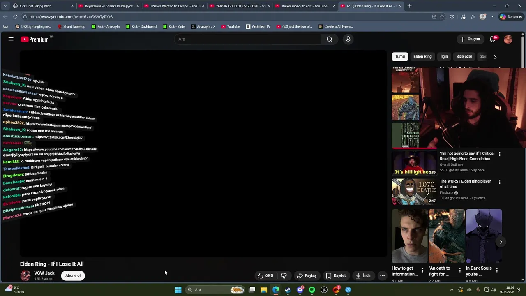Open the tab actions menu at top left
The image size is (526, 296).
click(x=5, y=6)
